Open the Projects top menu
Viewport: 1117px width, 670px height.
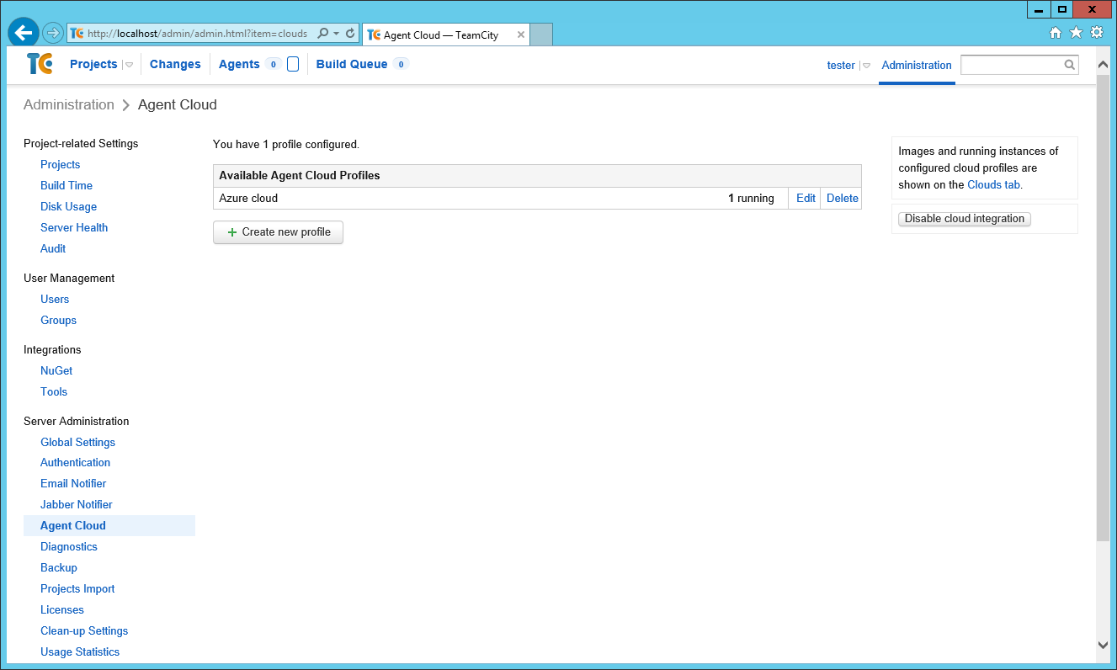click(93, 64)
